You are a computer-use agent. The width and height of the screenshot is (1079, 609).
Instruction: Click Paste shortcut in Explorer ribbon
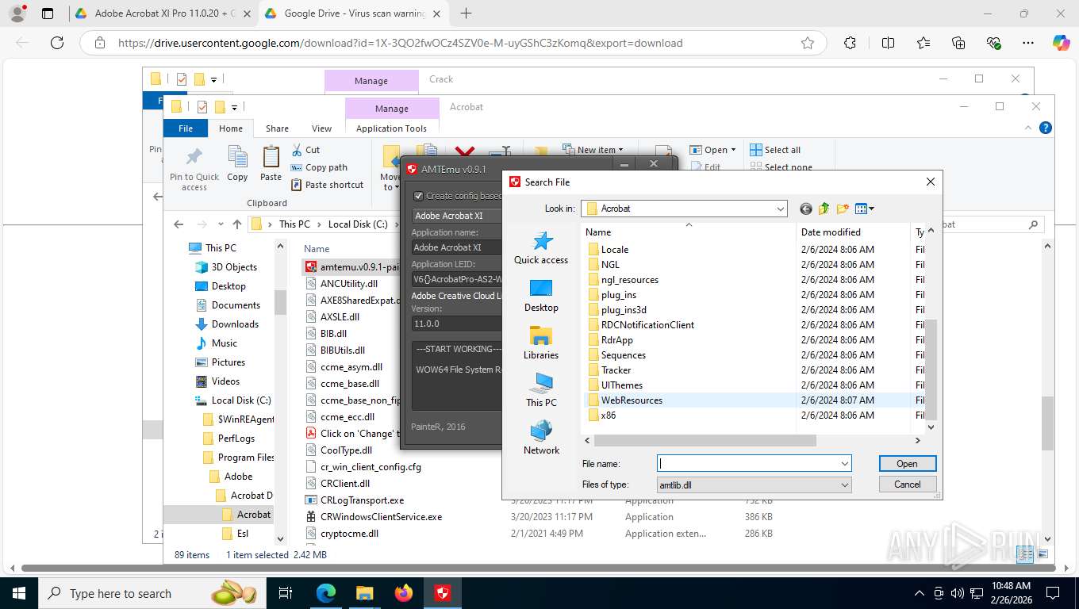coord(327,185)
